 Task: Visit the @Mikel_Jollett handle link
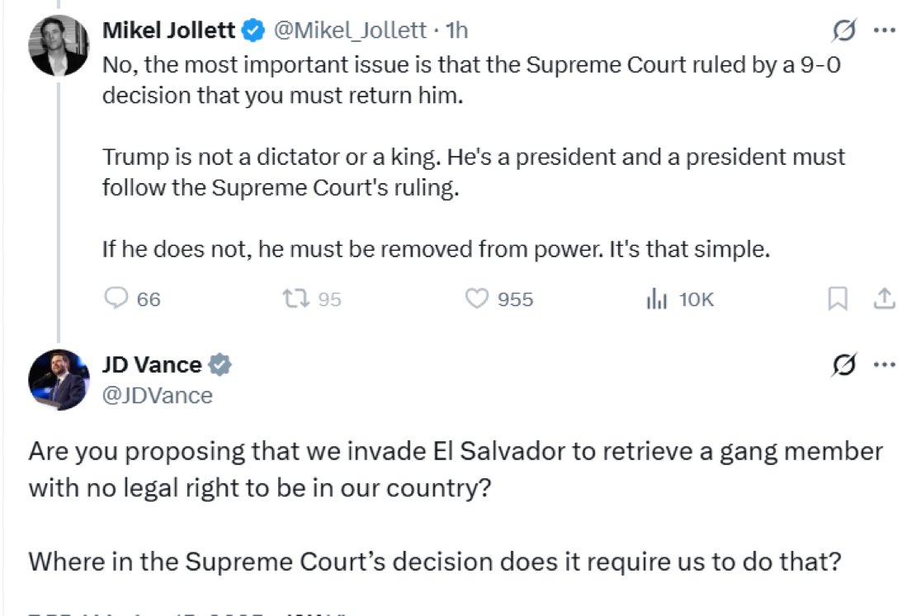point(351,31)
